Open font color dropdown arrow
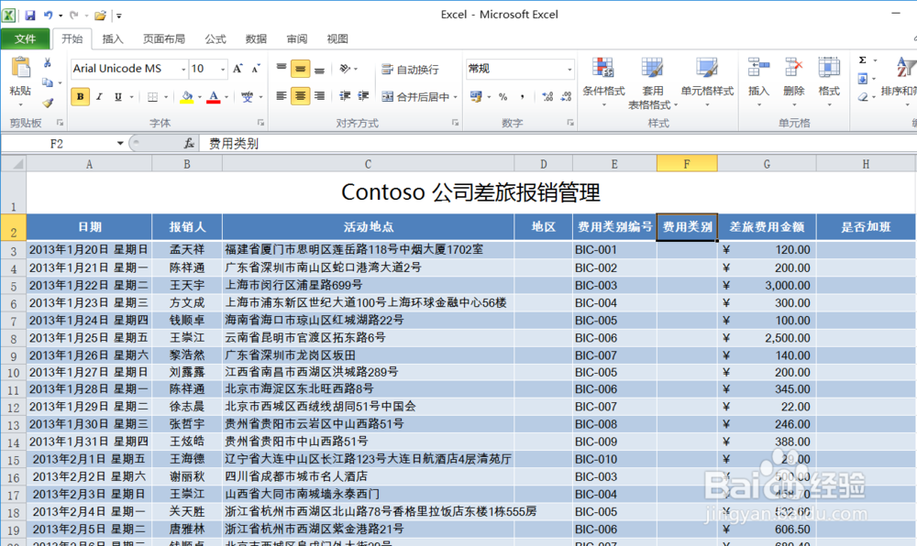This screenshot has height=546, width=917. pyautogui.click(x=226, y=97)
